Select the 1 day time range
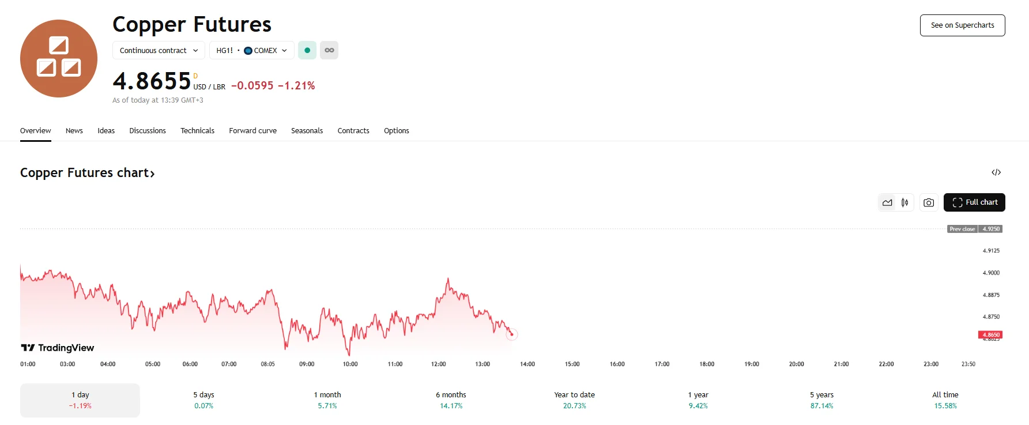Viewport: 1029px width, 425px height. (80, 400)
